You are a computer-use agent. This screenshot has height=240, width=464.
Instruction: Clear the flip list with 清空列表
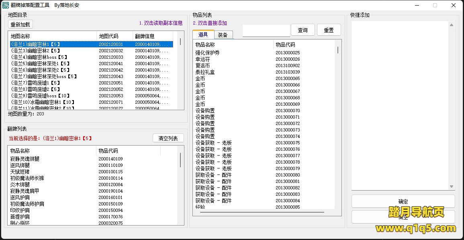pyautogui.click(x=168, y=138)
